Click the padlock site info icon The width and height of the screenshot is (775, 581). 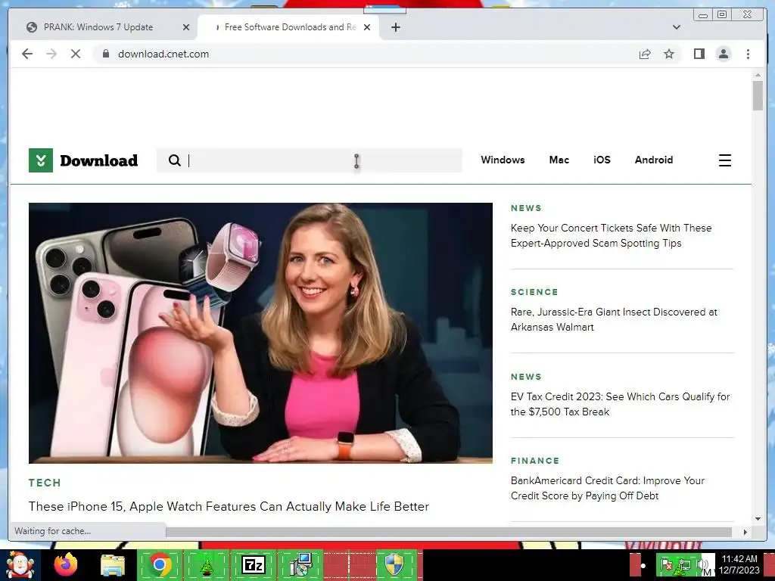[x=106, y=54]
